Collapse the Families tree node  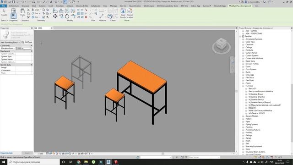pos(240,37)
